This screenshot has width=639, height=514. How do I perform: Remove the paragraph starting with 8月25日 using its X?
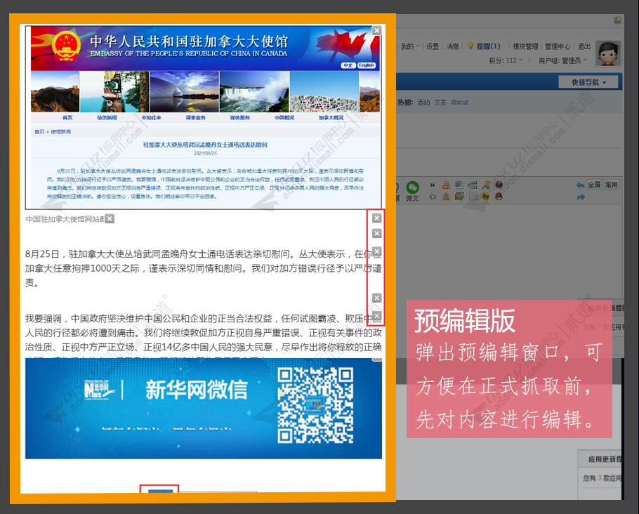377,251
